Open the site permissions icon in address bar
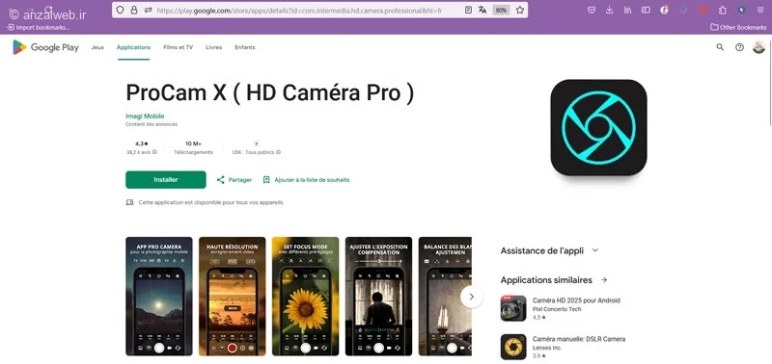The width and height of the screenshot is (772, 364). click(148, 10)
